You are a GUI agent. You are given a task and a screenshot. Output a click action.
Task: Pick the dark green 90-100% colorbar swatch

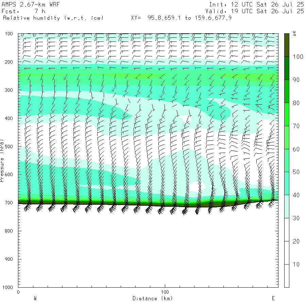pos(287,68)
